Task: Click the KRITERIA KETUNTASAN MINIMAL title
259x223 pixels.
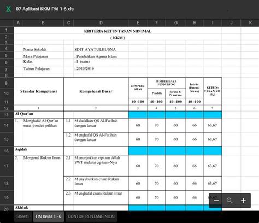Action: click(117, 31)
